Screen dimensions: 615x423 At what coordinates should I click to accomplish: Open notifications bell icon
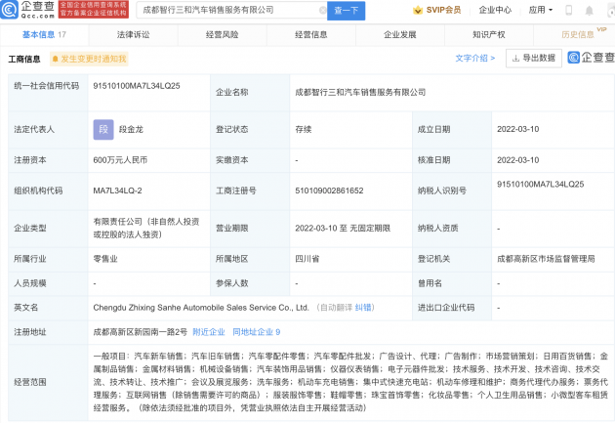tap(589, 11)
